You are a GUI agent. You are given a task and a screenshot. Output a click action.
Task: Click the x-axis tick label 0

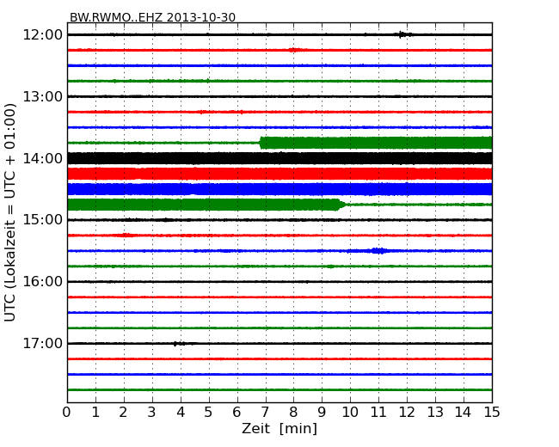tap(67, 413)
